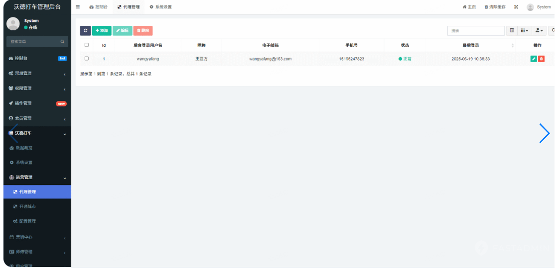This screenshot has height=271, width=558.
Task: Click the table 搜索 search field
Action: pyautogui.click(x=475, y=31)
